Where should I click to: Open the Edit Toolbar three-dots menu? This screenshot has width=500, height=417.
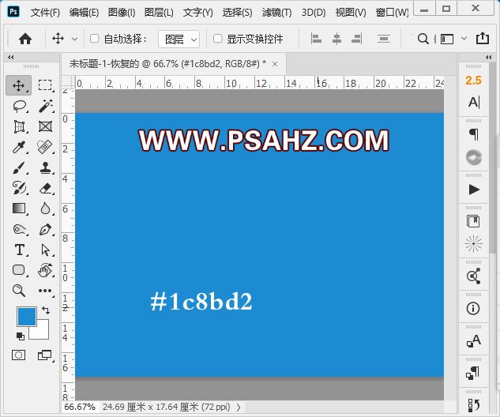45,291
